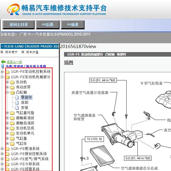Click the 菜单折叠 list icon
The image size is (171, 171).
tap(23, 52)
